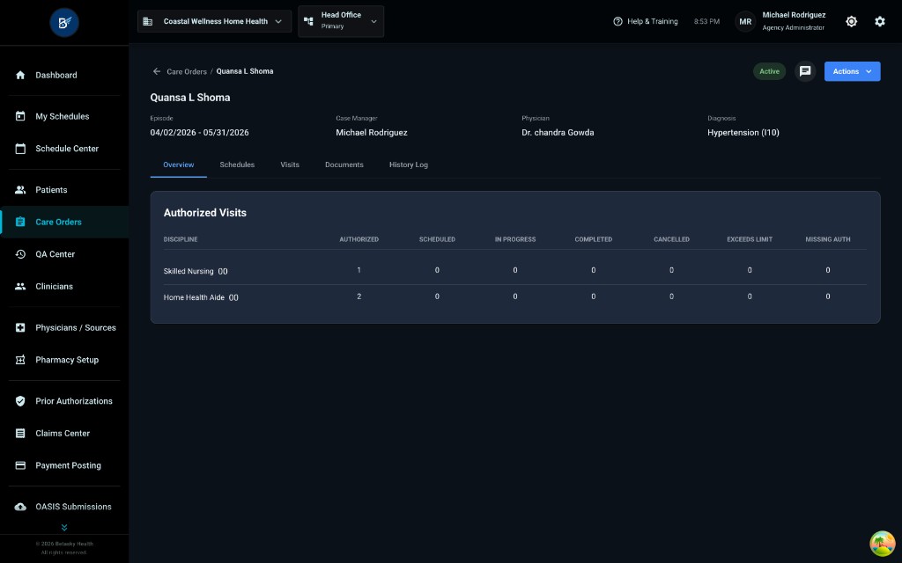Click the palm tree floating widget
Image resolution: width=902 pixels, height=563 pixels.
tap(882, 544)
